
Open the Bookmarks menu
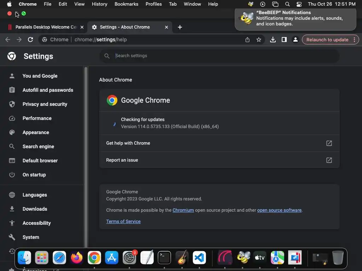click(x=127, y=4)
